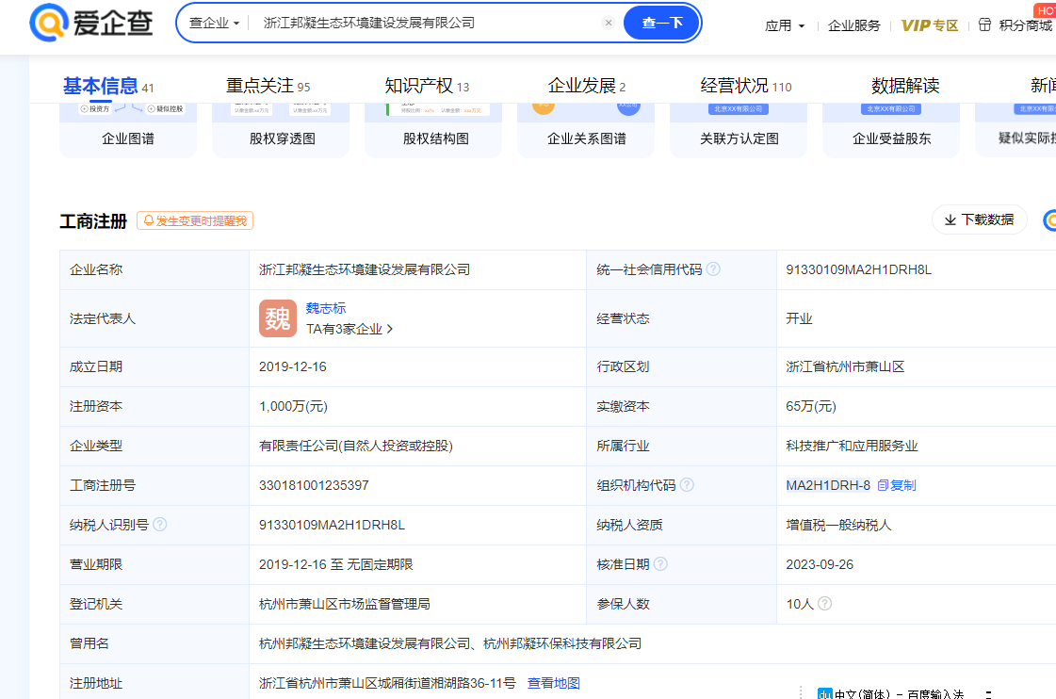Click the 营业期限 value 2019-12-16 至 无固定期限
Screen dimensions: 1056x699
coord(336,564)
